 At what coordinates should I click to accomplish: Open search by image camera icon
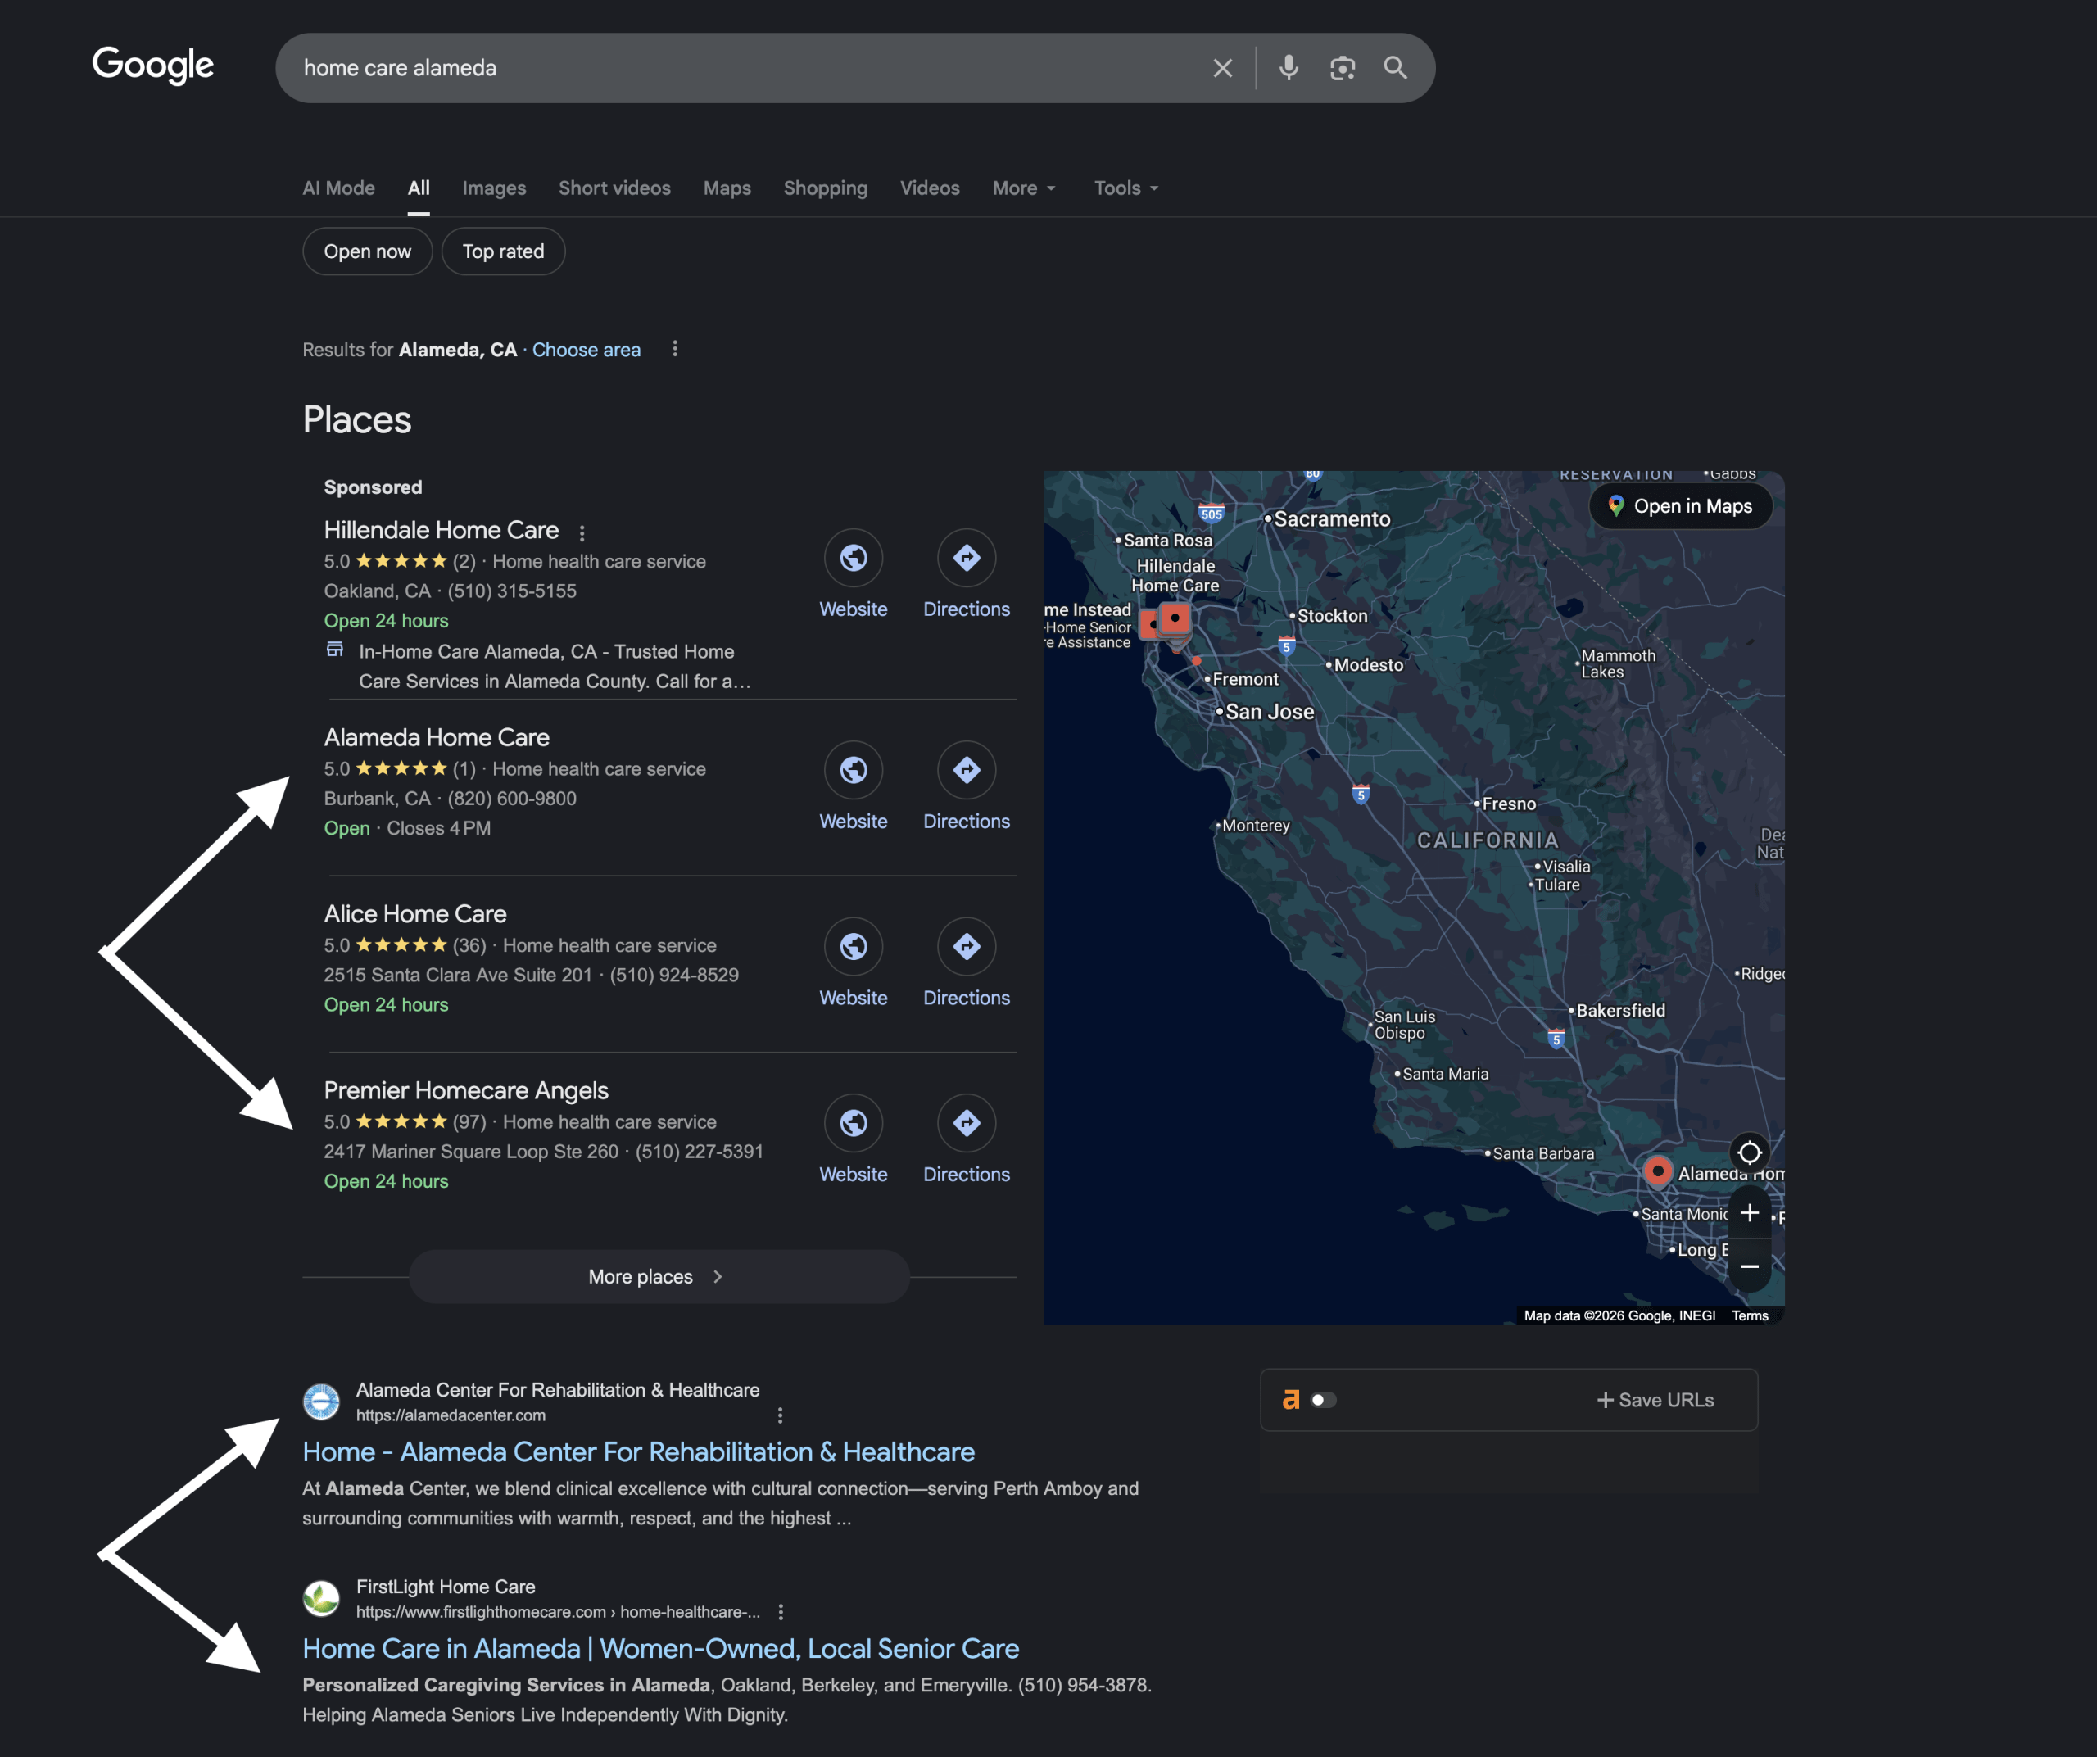pos(1342,68)
